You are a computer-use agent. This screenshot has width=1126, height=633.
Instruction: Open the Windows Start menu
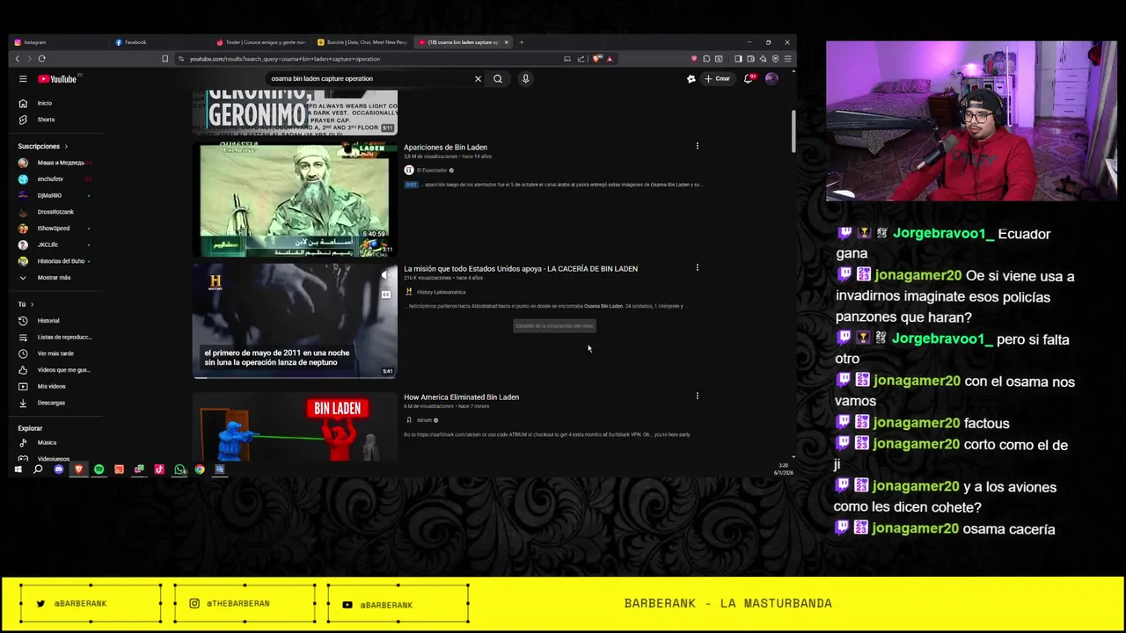[x=18, y=469]
